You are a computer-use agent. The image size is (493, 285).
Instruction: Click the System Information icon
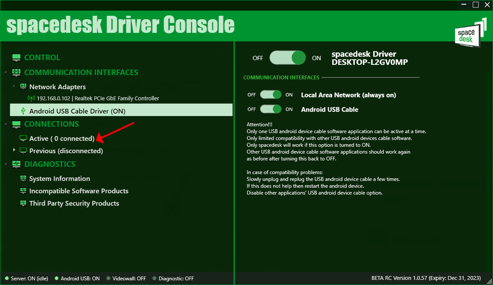tap(23, 178)
